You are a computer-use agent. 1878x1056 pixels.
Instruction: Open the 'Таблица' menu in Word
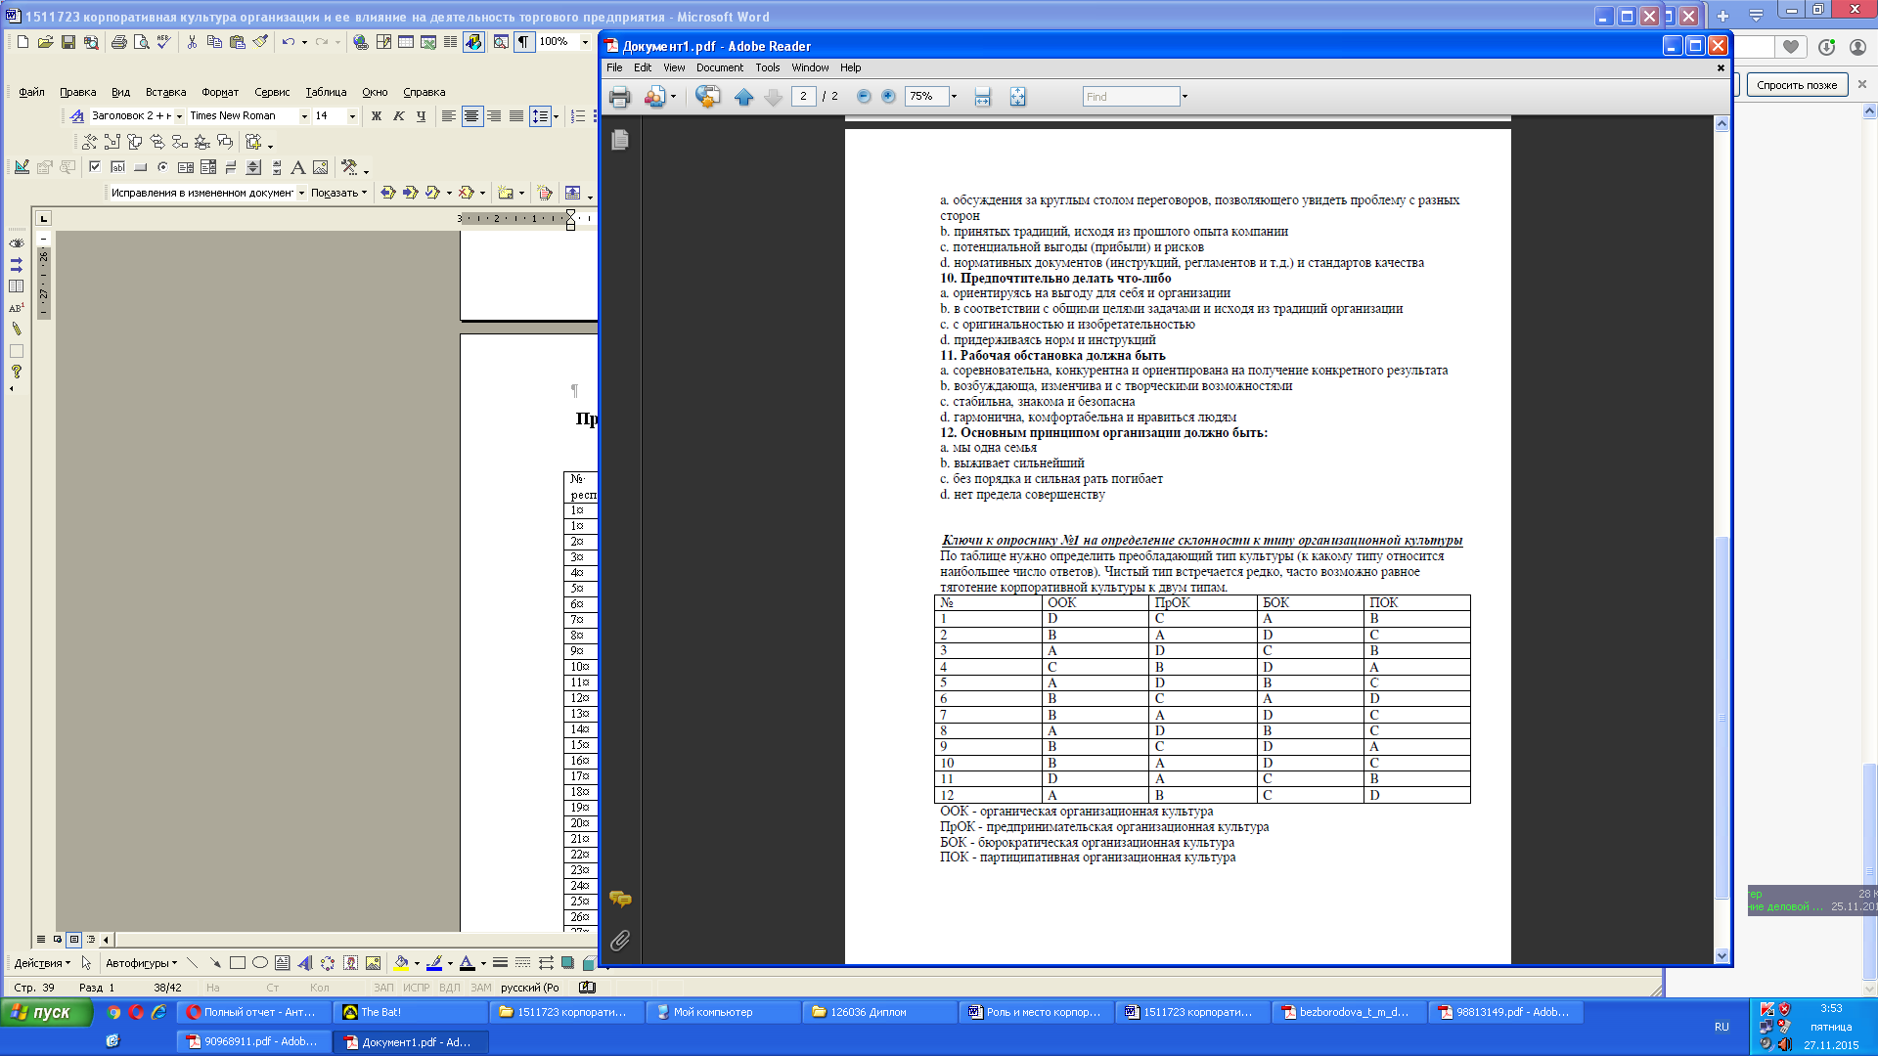326,92
